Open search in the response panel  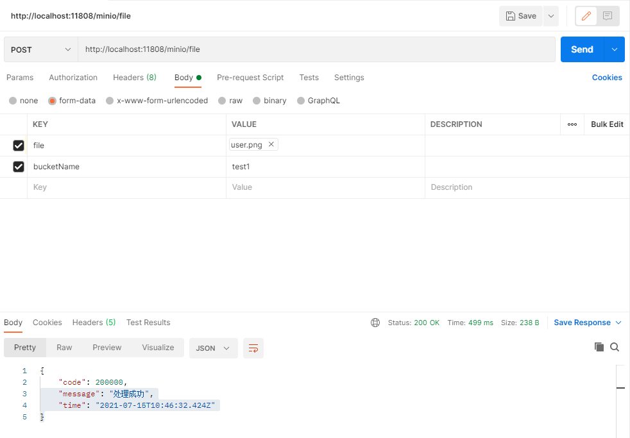[615, 347]
